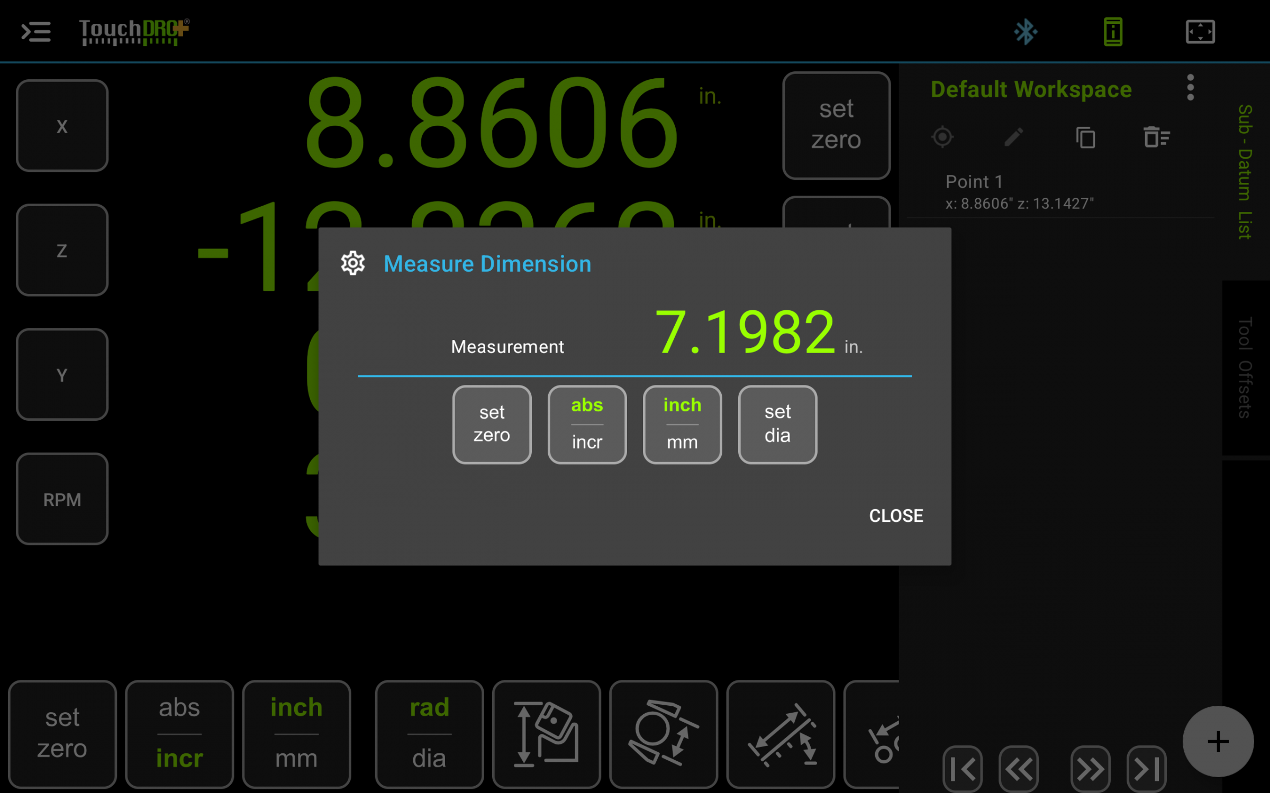Image resolution: width=1270 pixels, height=793 pixels.
Task: Click the delete points list icon
Action: tap(1156, 137)
